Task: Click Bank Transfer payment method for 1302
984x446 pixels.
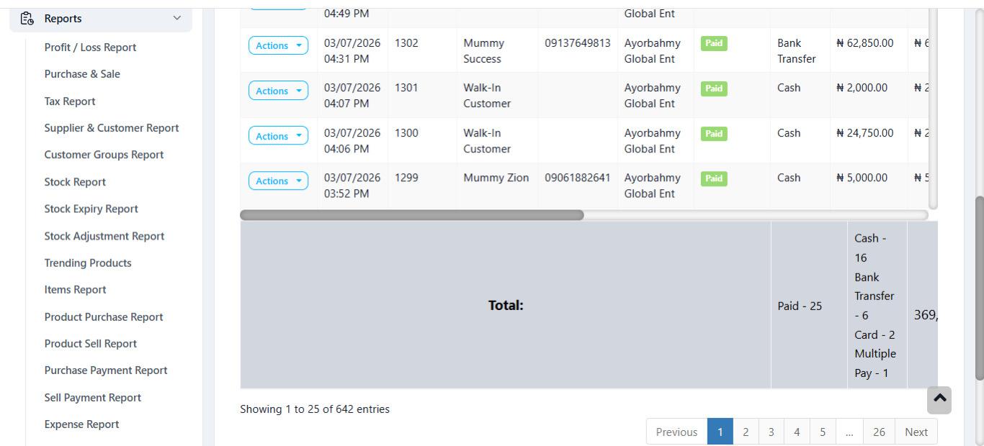Action: coord(796,51)
